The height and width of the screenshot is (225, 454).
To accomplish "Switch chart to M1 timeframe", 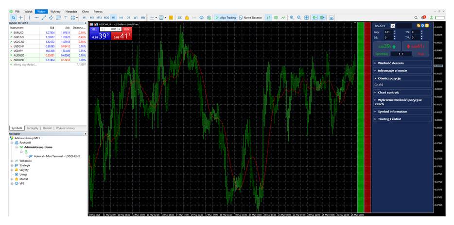I will [85, 17].
